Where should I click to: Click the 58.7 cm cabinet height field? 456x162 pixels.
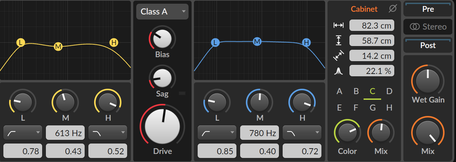(x=372, y=41)
